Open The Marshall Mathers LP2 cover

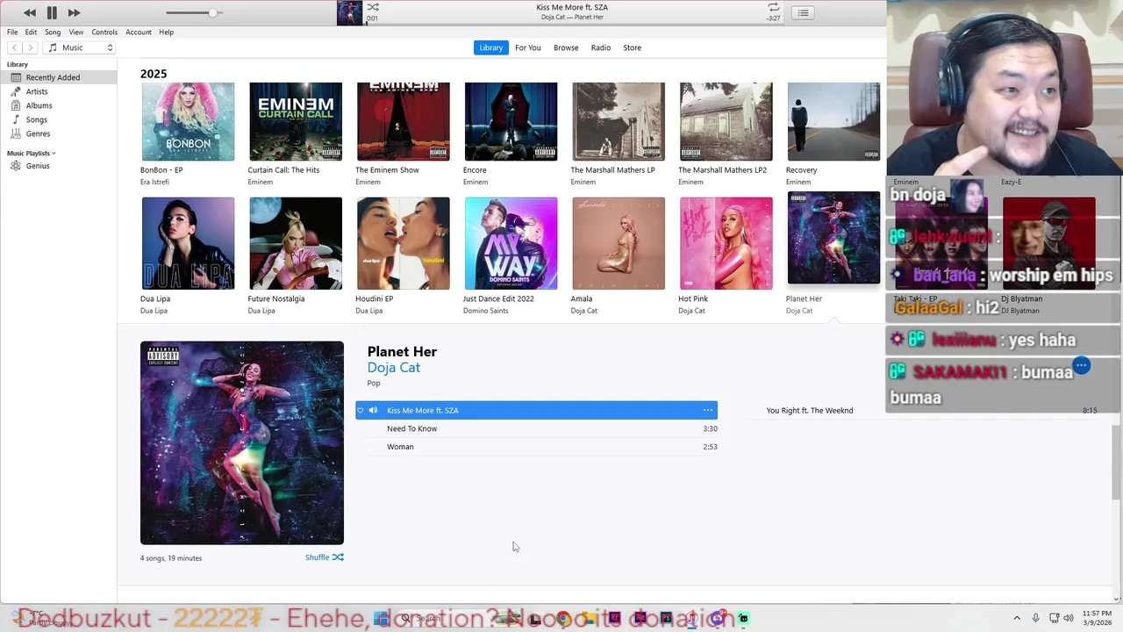click(x=726, y=122)
